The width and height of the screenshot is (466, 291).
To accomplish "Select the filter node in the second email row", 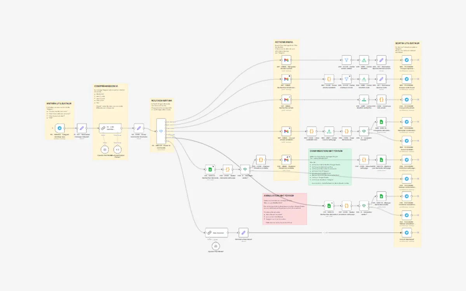I will [346, 79].
